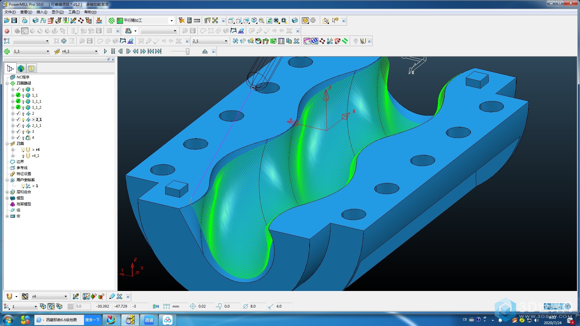Screen dimensions: 580x326
Task: Open the 文件(F) menu
Action: coord(10,12)
